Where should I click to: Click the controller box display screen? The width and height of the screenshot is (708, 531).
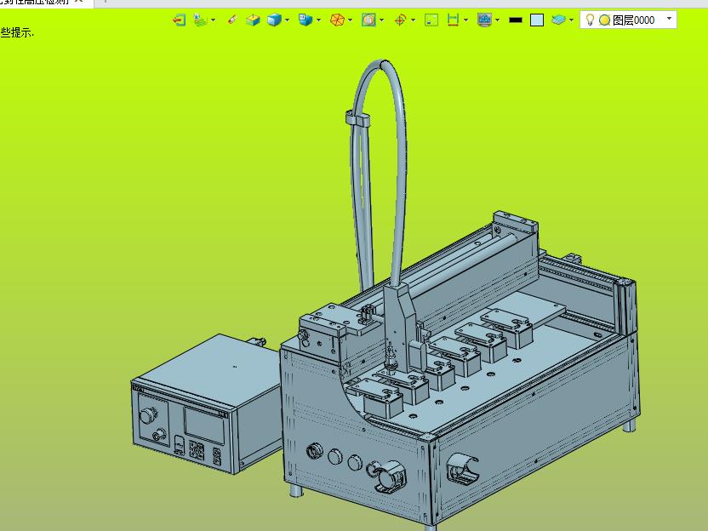coord(204,425)
